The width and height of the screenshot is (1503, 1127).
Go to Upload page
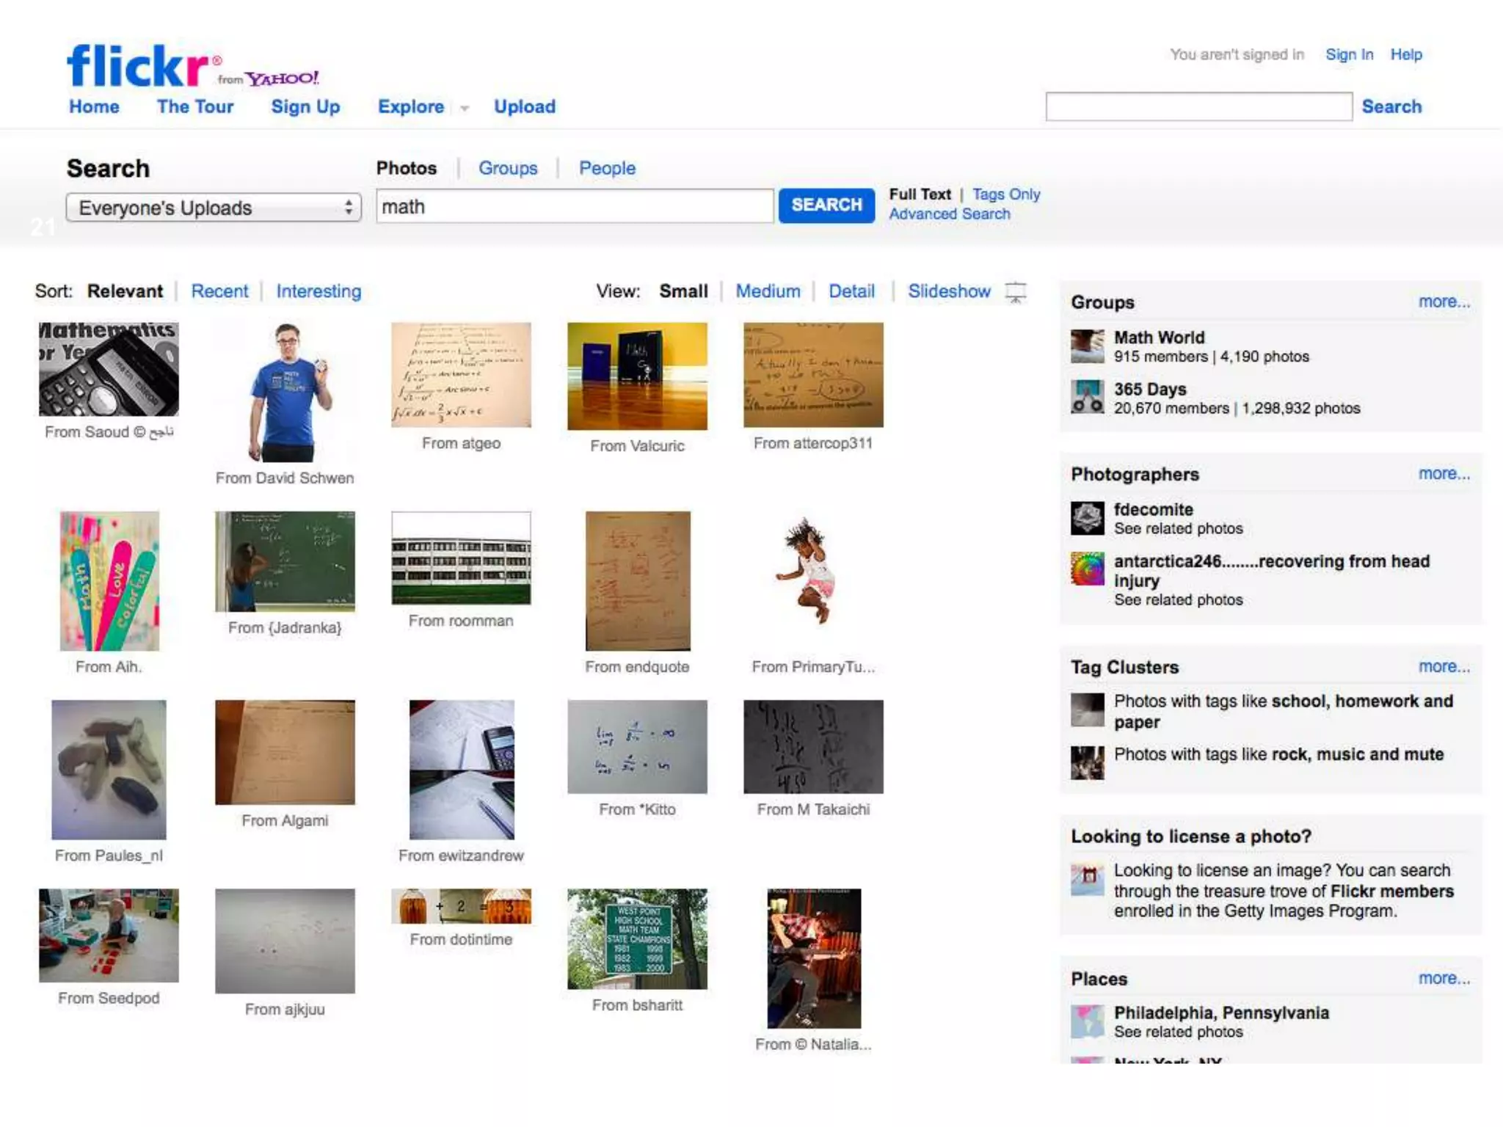[x=525, y=107]
